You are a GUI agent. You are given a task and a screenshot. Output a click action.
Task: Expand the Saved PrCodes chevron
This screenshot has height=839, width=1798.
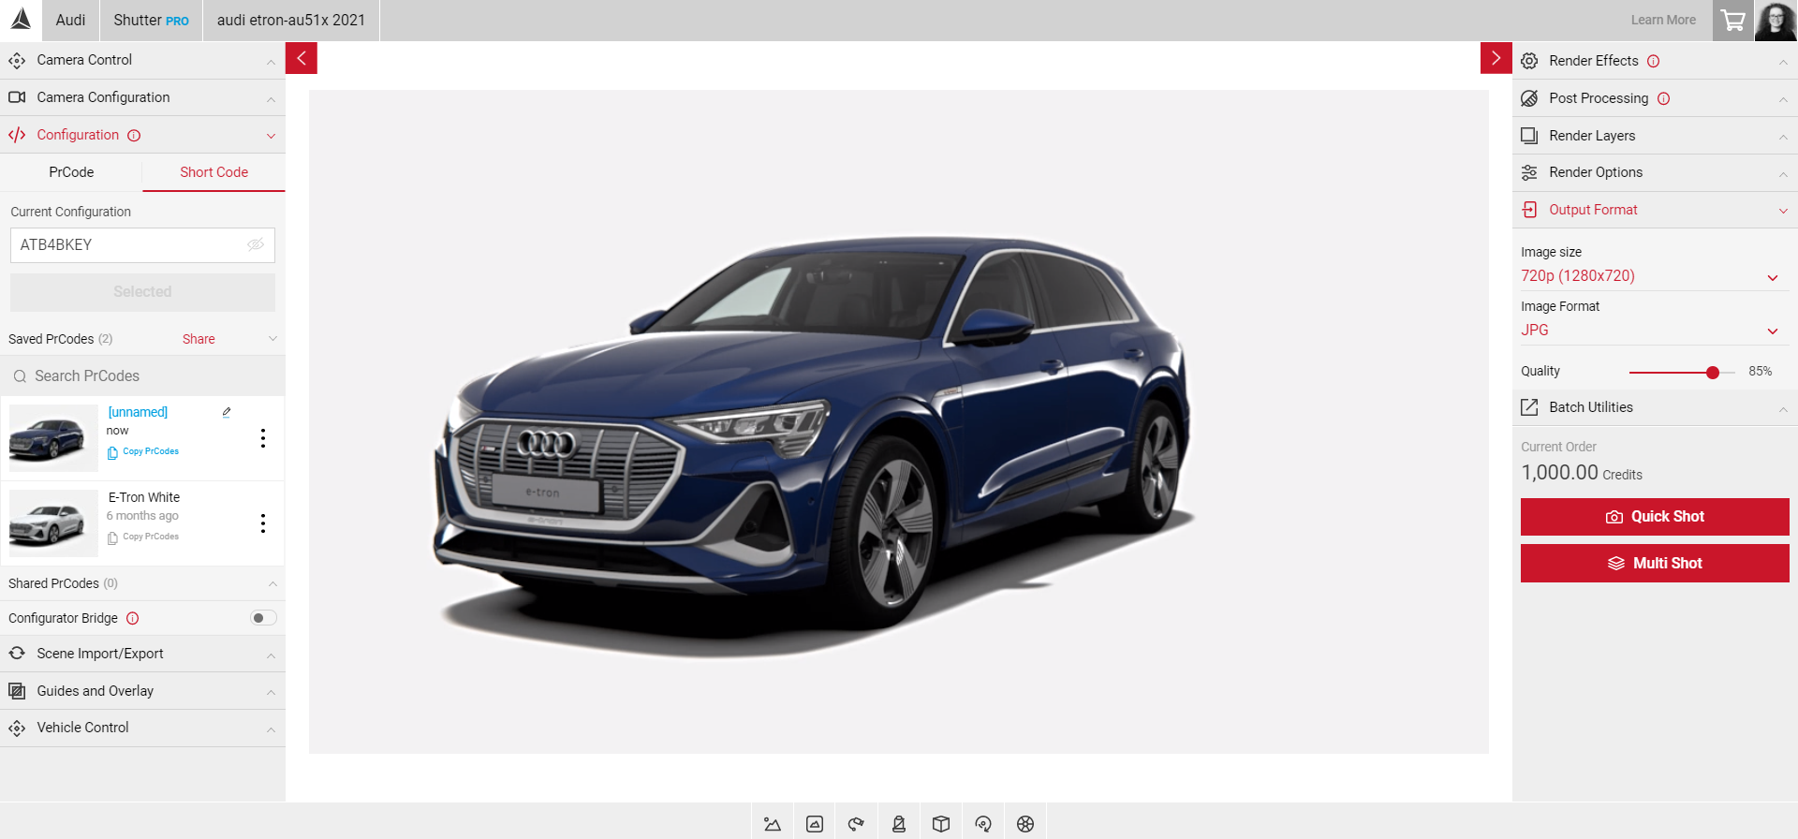[x=273, y=339]
